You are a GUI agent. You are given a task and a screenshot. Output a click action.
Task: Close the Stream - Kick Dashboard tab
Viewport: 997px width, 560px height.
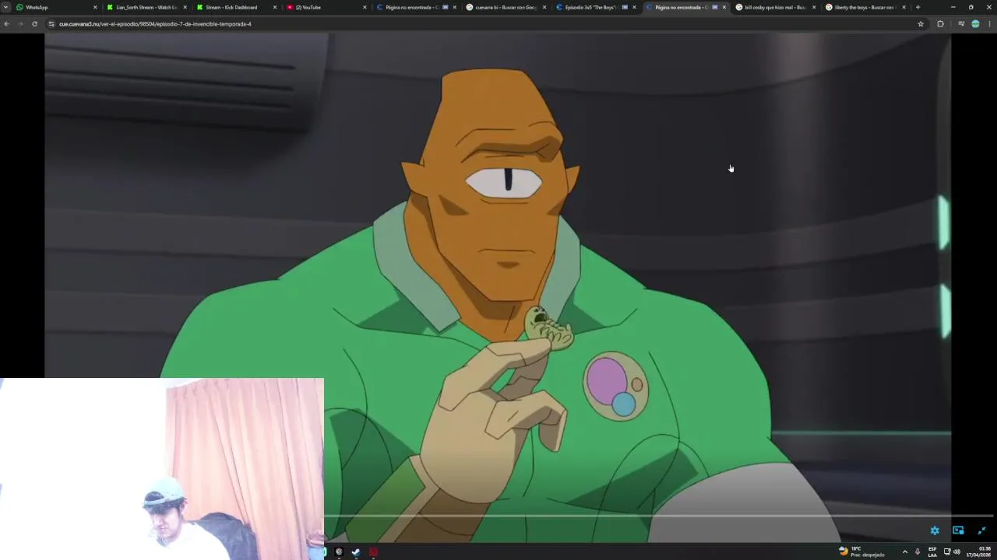click(x=274, y=7)
